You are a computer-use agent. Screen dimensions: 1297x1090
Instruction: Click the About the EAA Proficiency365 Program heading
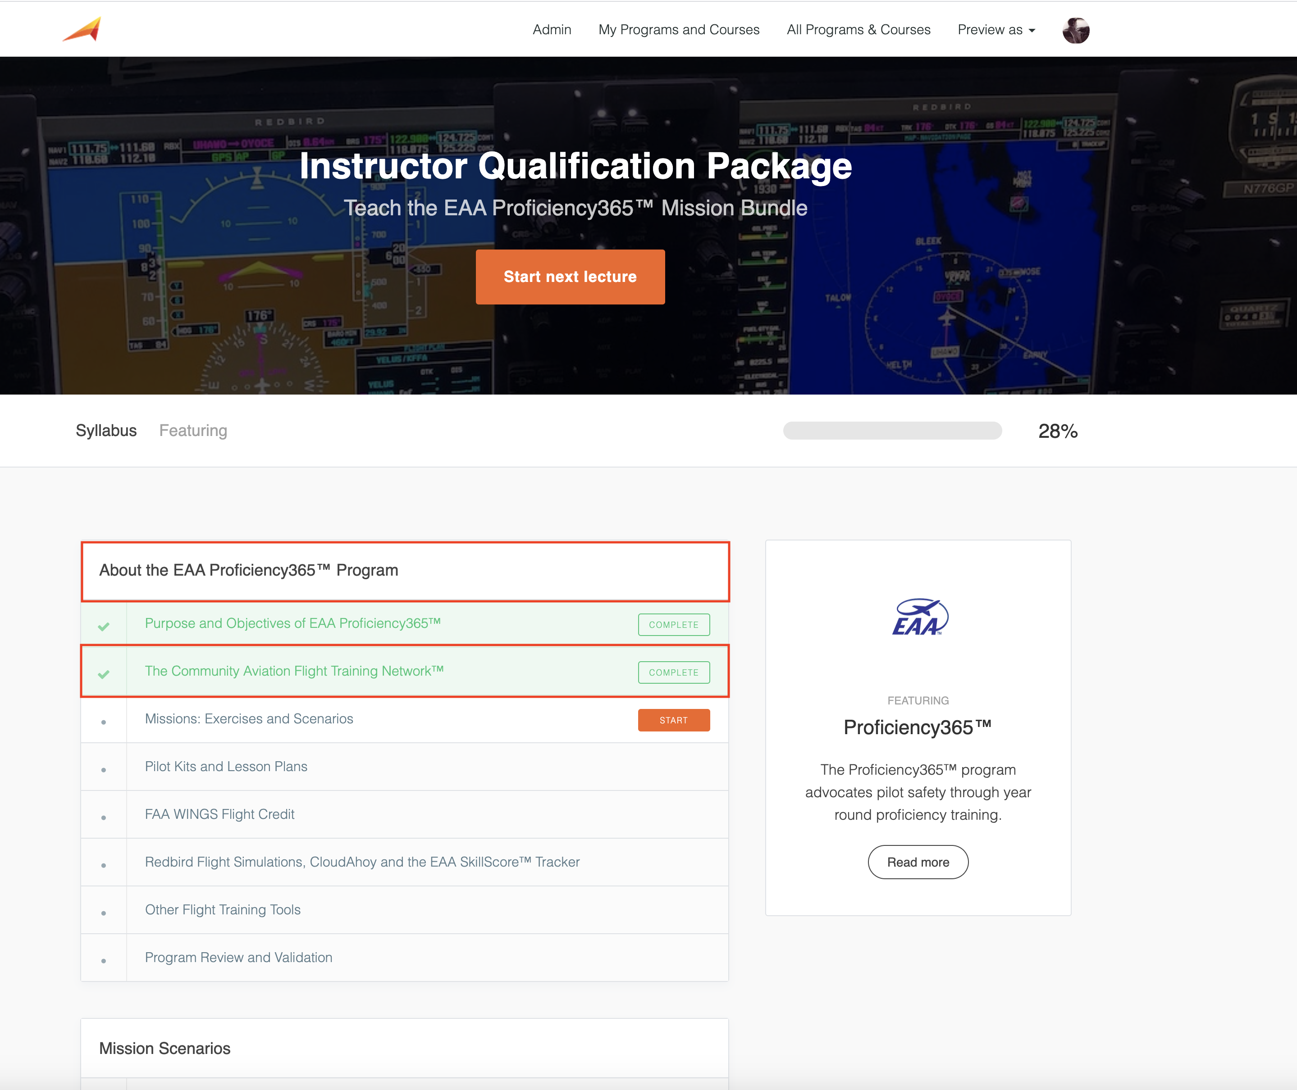[x=248, y=570]
